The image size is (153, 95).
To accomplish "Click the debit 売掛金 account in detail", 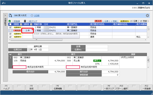I will point(23,61).
